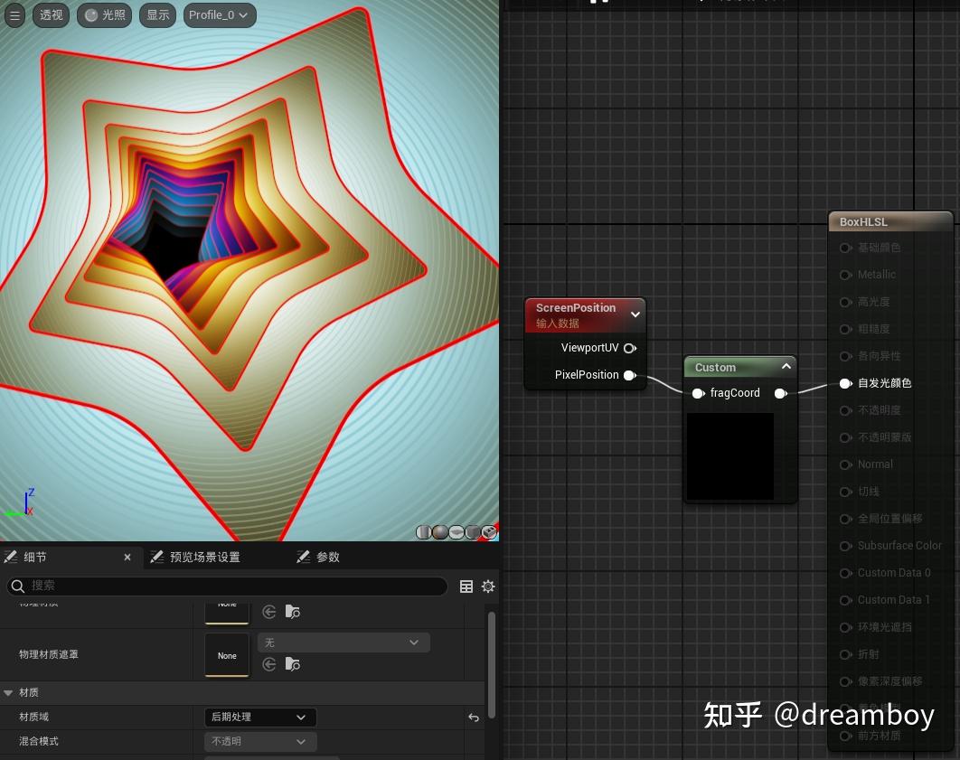Switch to the 参数 tab

pos(319,558)
